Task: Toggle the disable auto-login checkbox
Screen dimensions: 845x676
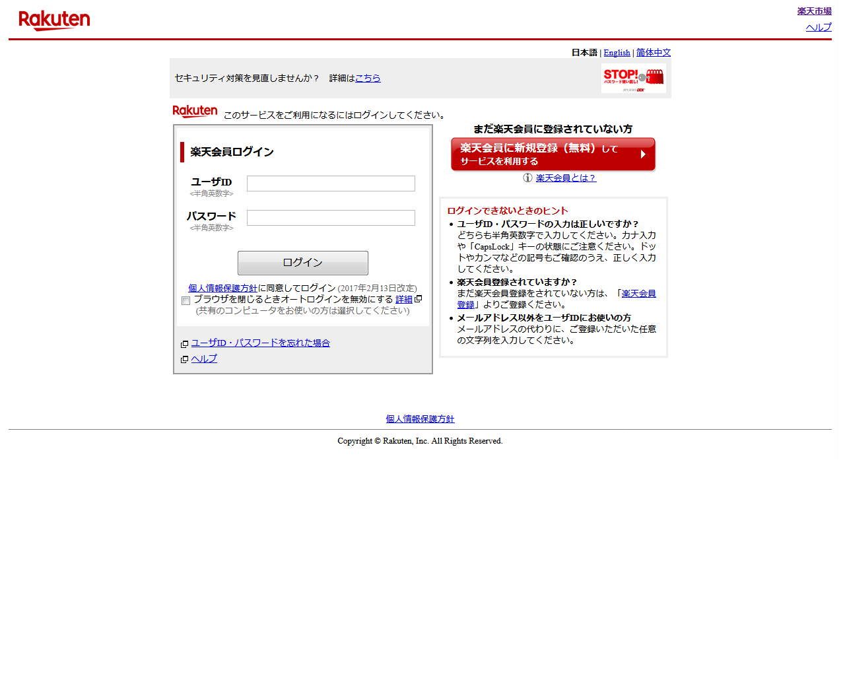Action: [186, 300]
